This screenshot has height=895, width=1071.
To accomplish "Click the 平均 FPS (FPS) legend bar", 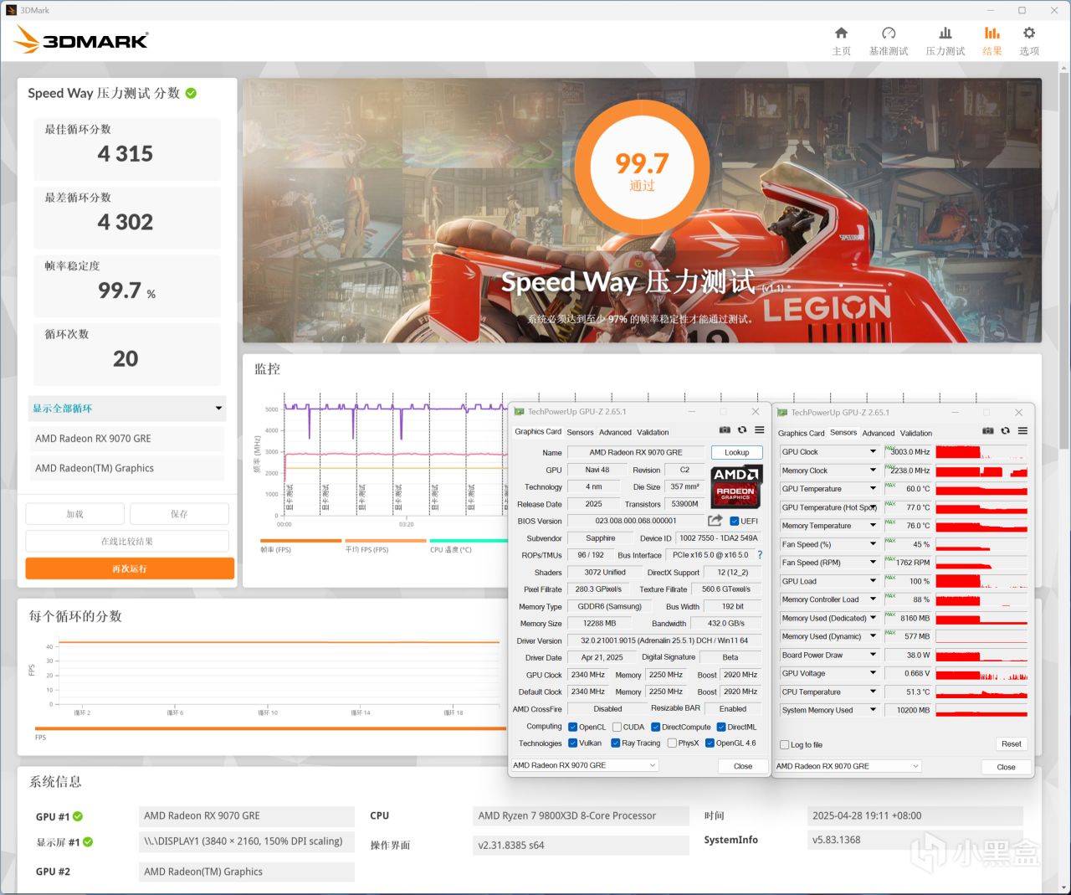I will point(386,541).
